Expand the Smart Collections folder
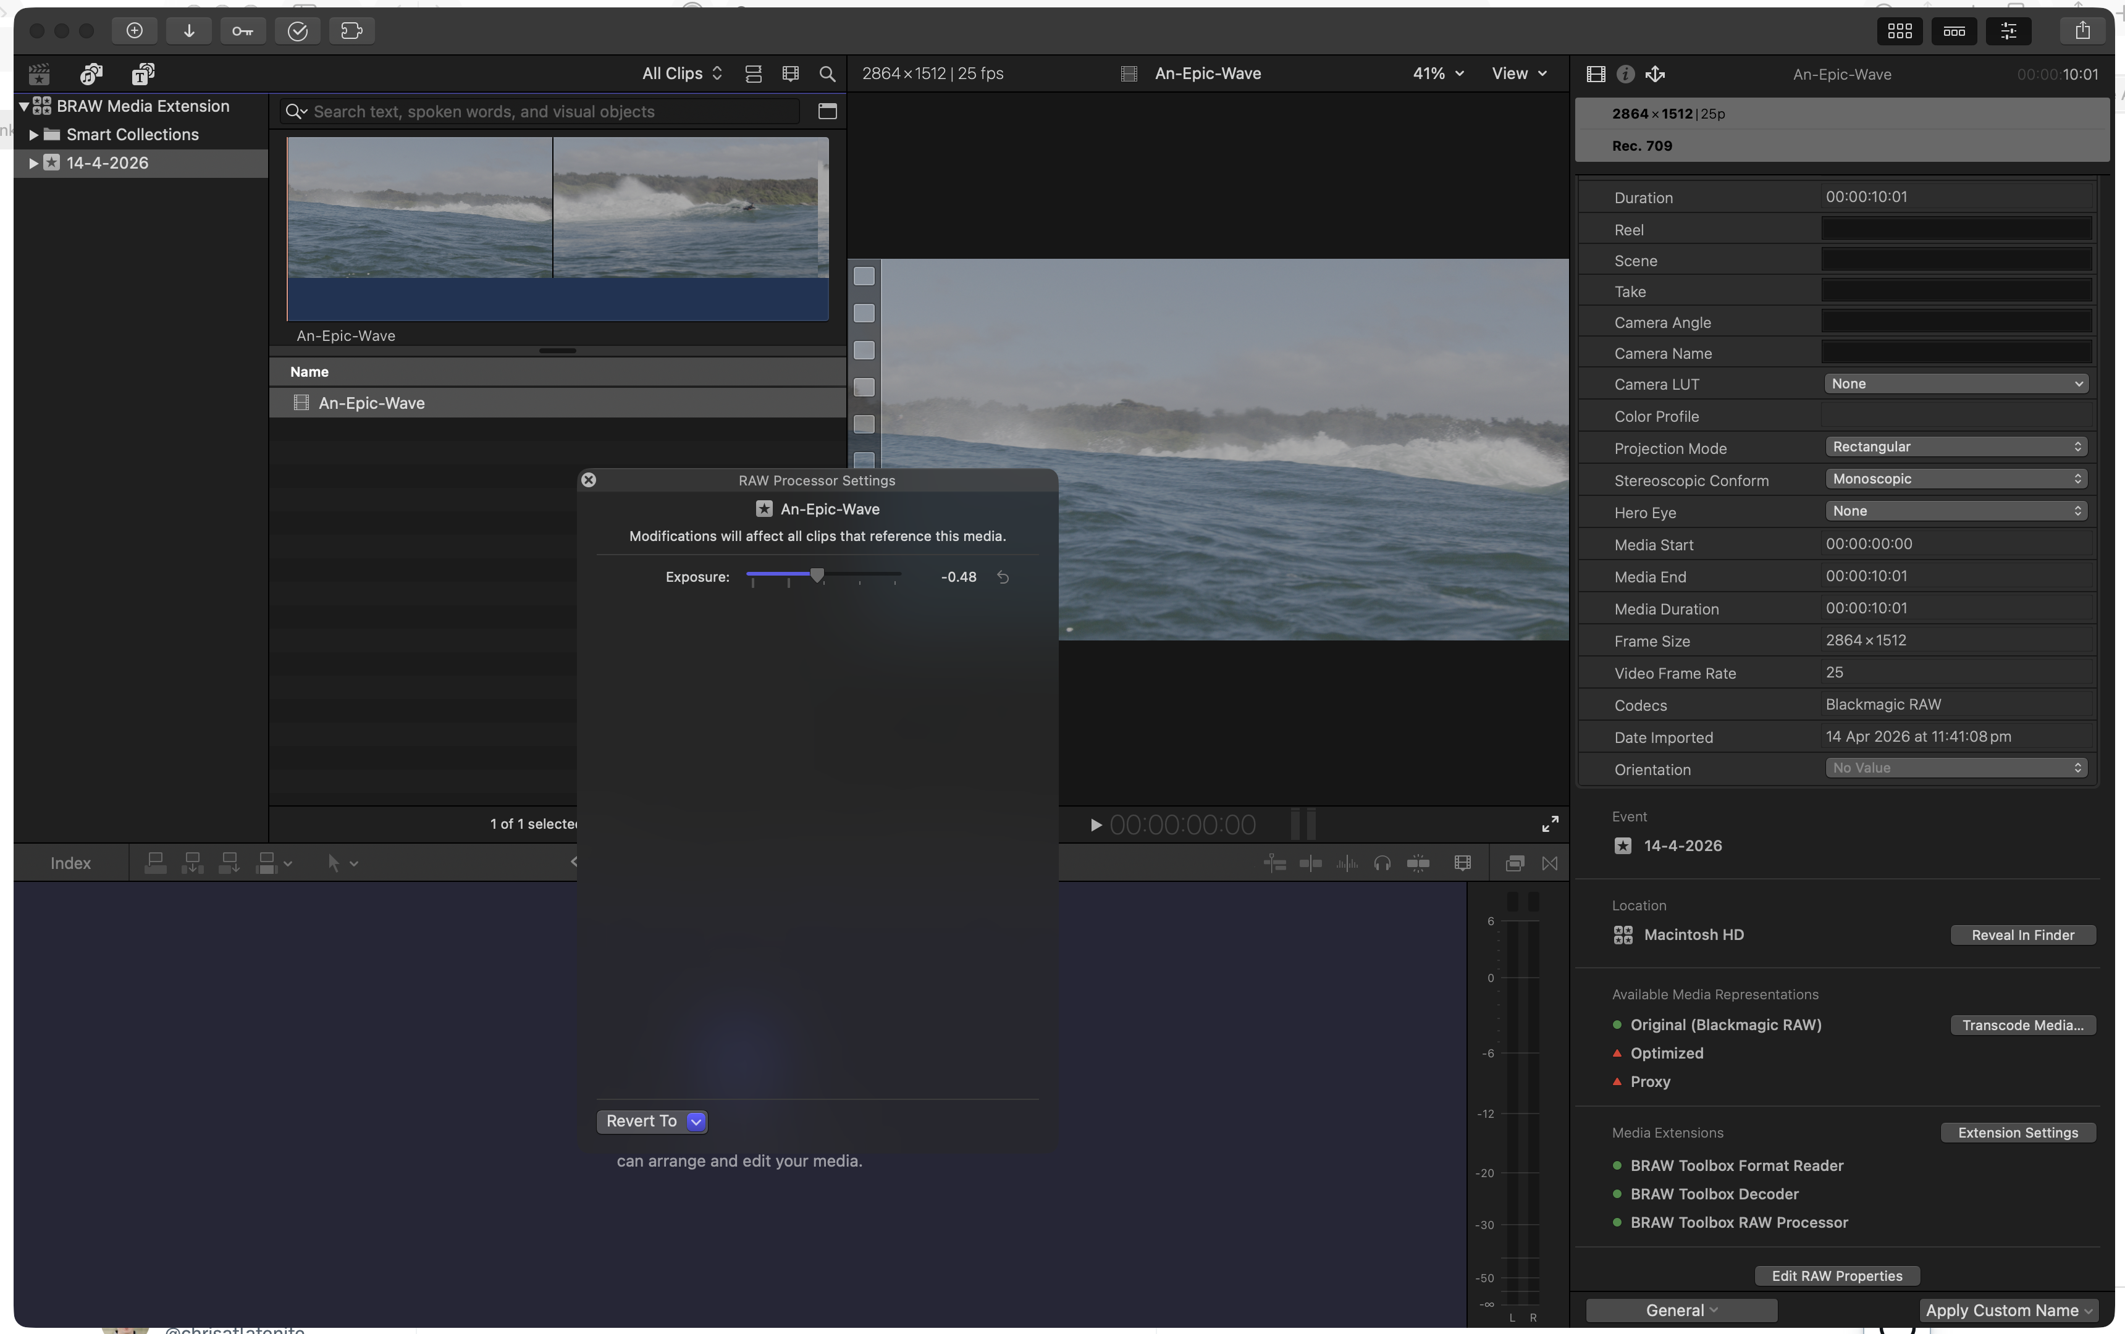 tap(33, 135)
